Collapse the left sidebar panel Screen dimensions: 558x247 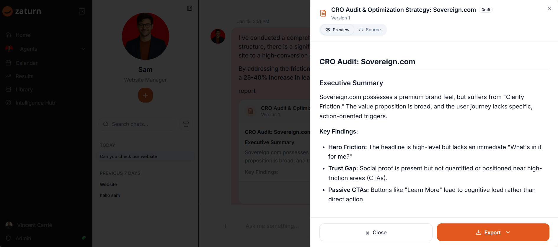[82, 11]
